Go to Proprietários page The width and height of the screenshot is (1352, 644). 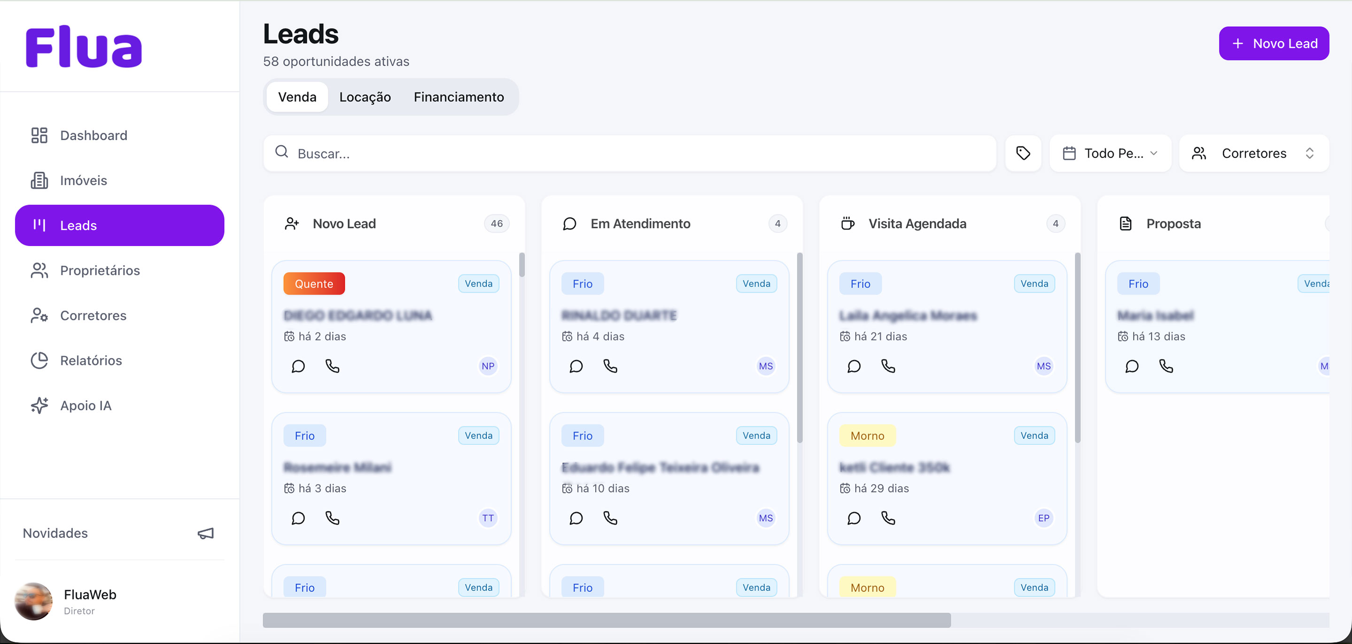100,271
